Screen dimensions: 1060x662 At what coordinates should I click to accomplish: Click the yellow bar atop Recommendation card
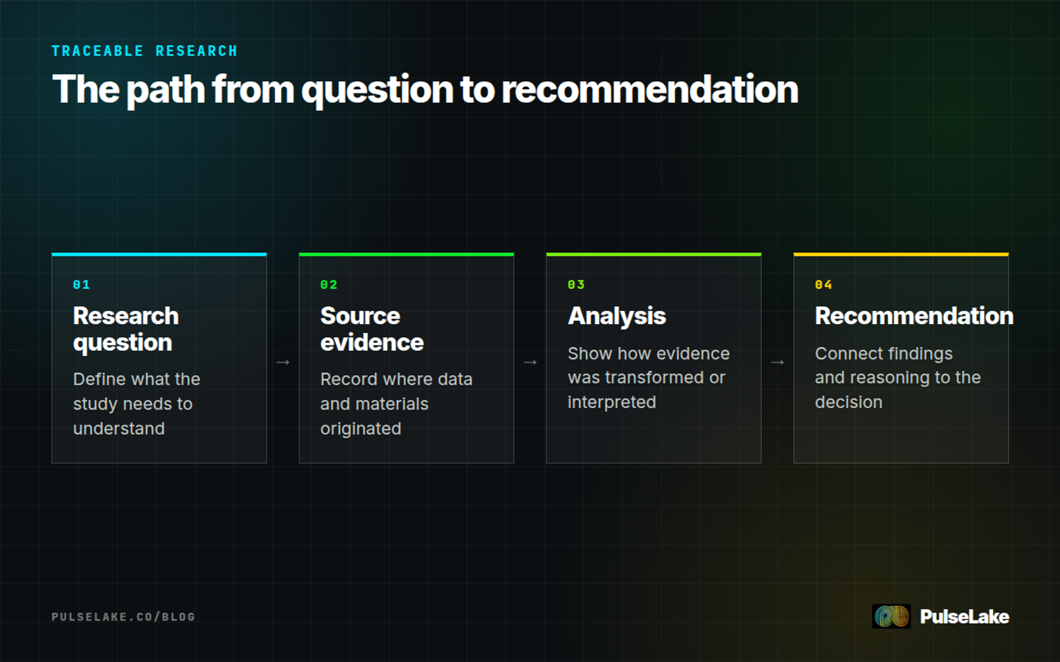(x=901, y=254)
